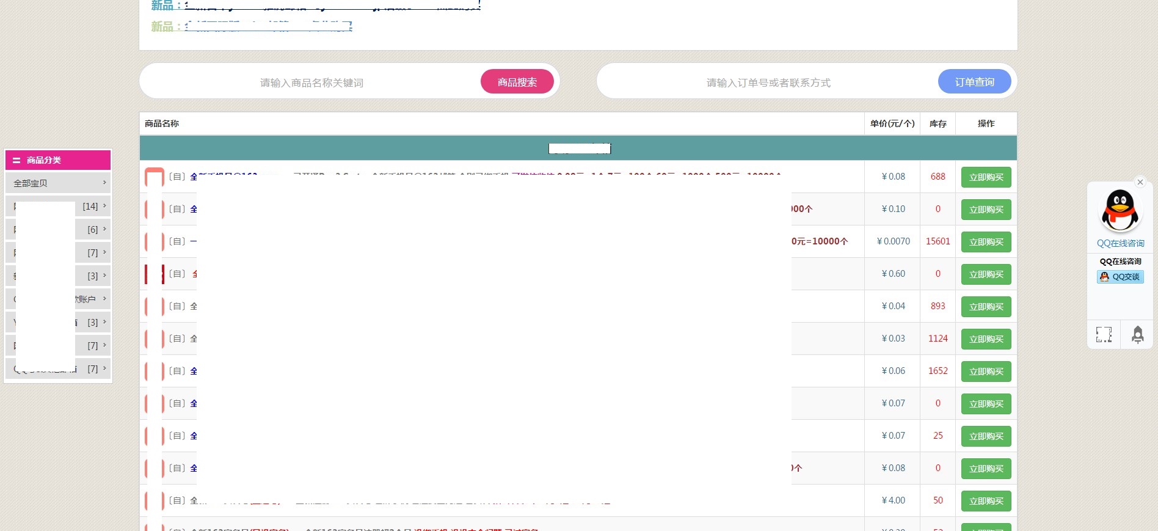The height and width of the screenshot is (531, 1158).
Task: Click product icon in ¥0.08 stock 688 row
Action: 155,177
